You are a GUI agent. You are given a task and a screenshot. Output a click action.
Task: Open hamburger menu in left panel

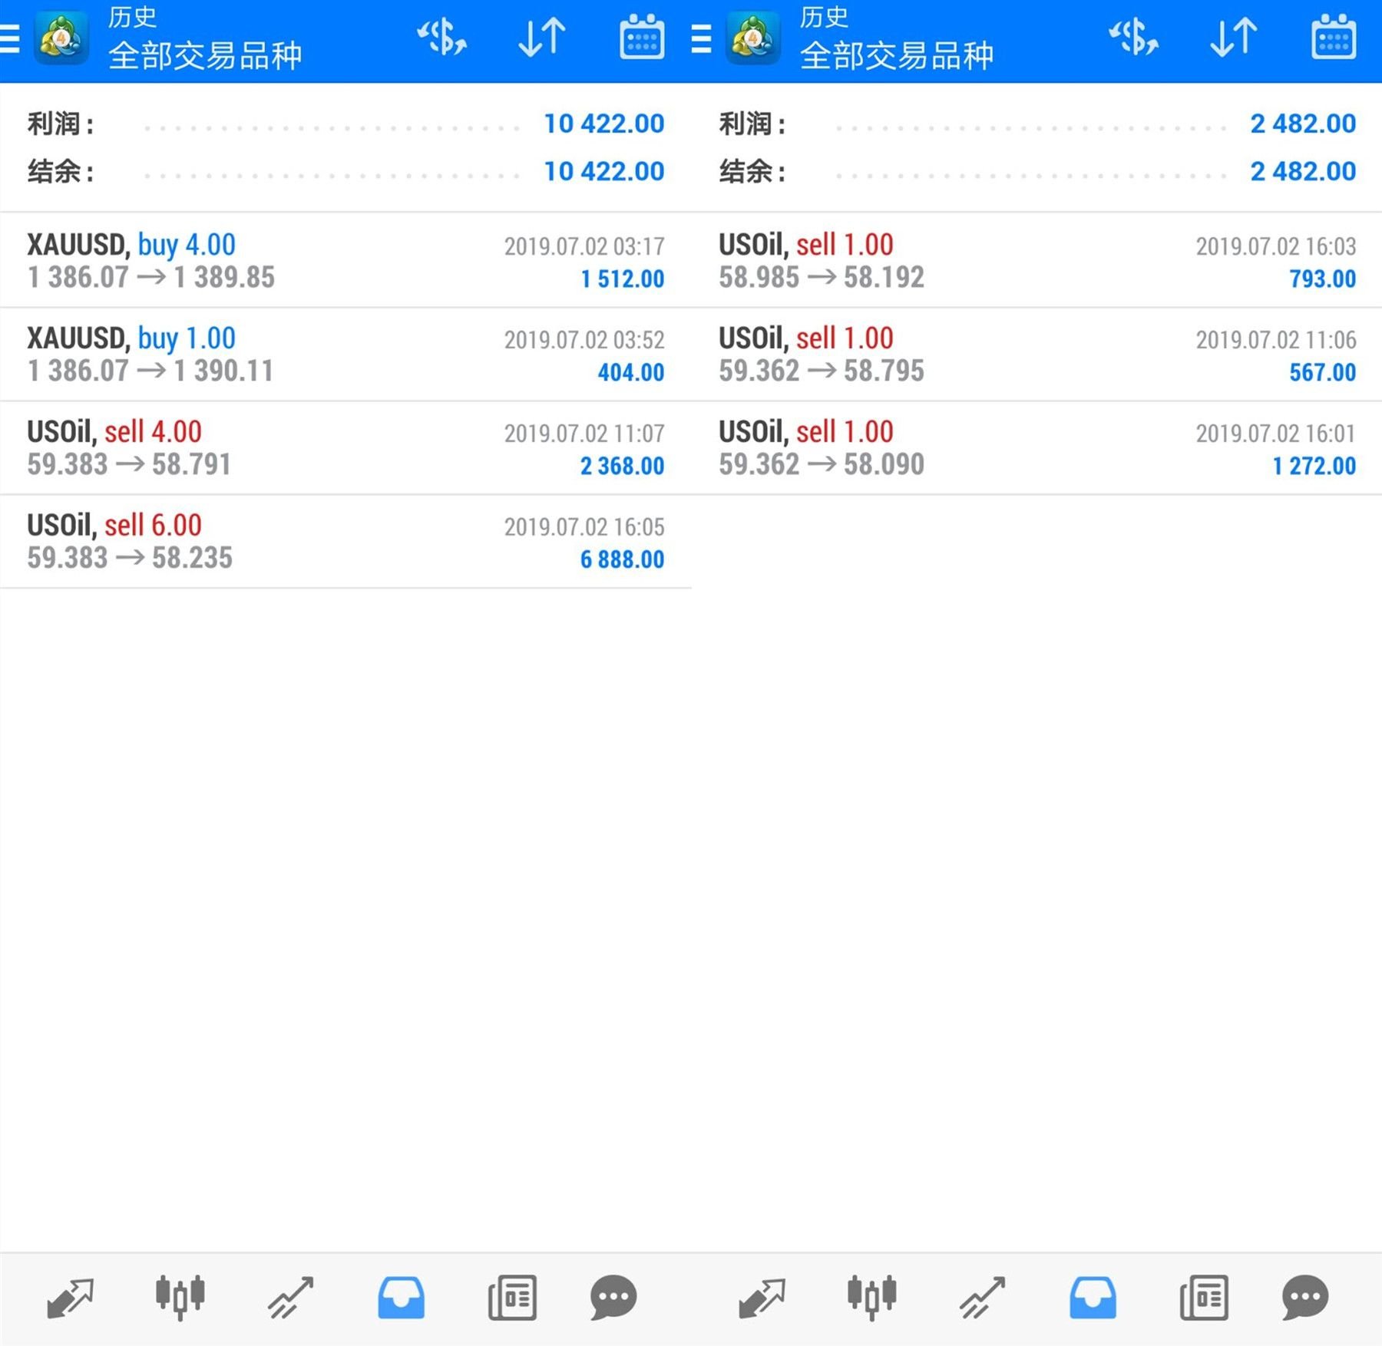[x=9, y=38]
